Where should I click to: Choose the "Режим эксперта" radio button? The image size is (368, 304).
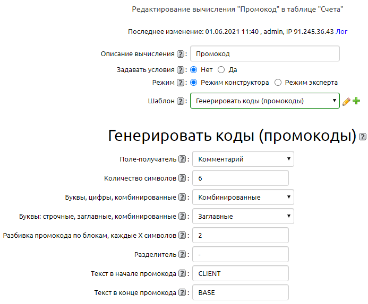(x=278, y=83)
